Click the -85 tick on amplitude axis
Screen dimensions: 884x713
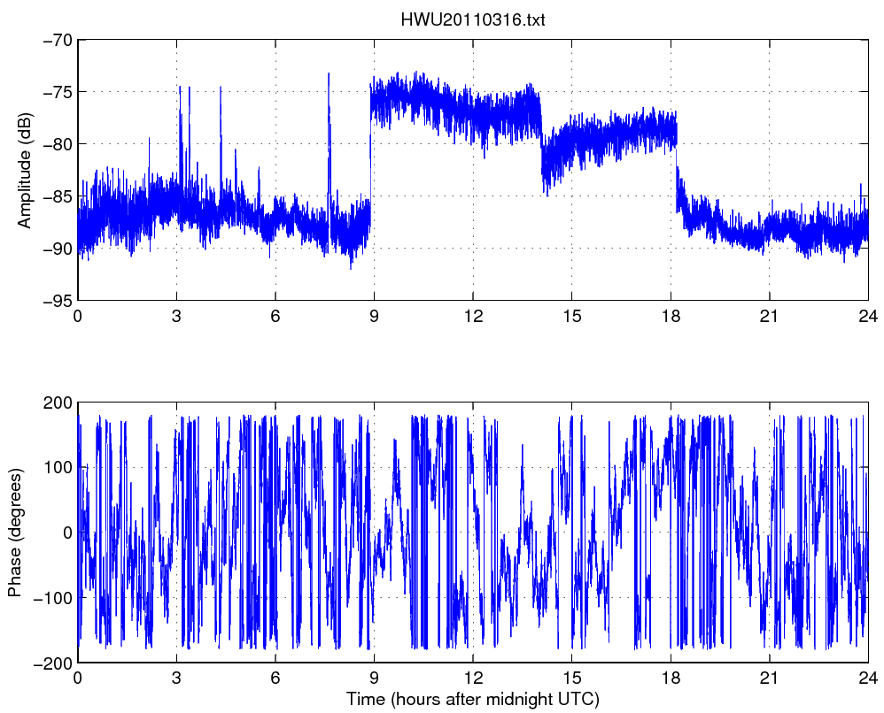57,196
